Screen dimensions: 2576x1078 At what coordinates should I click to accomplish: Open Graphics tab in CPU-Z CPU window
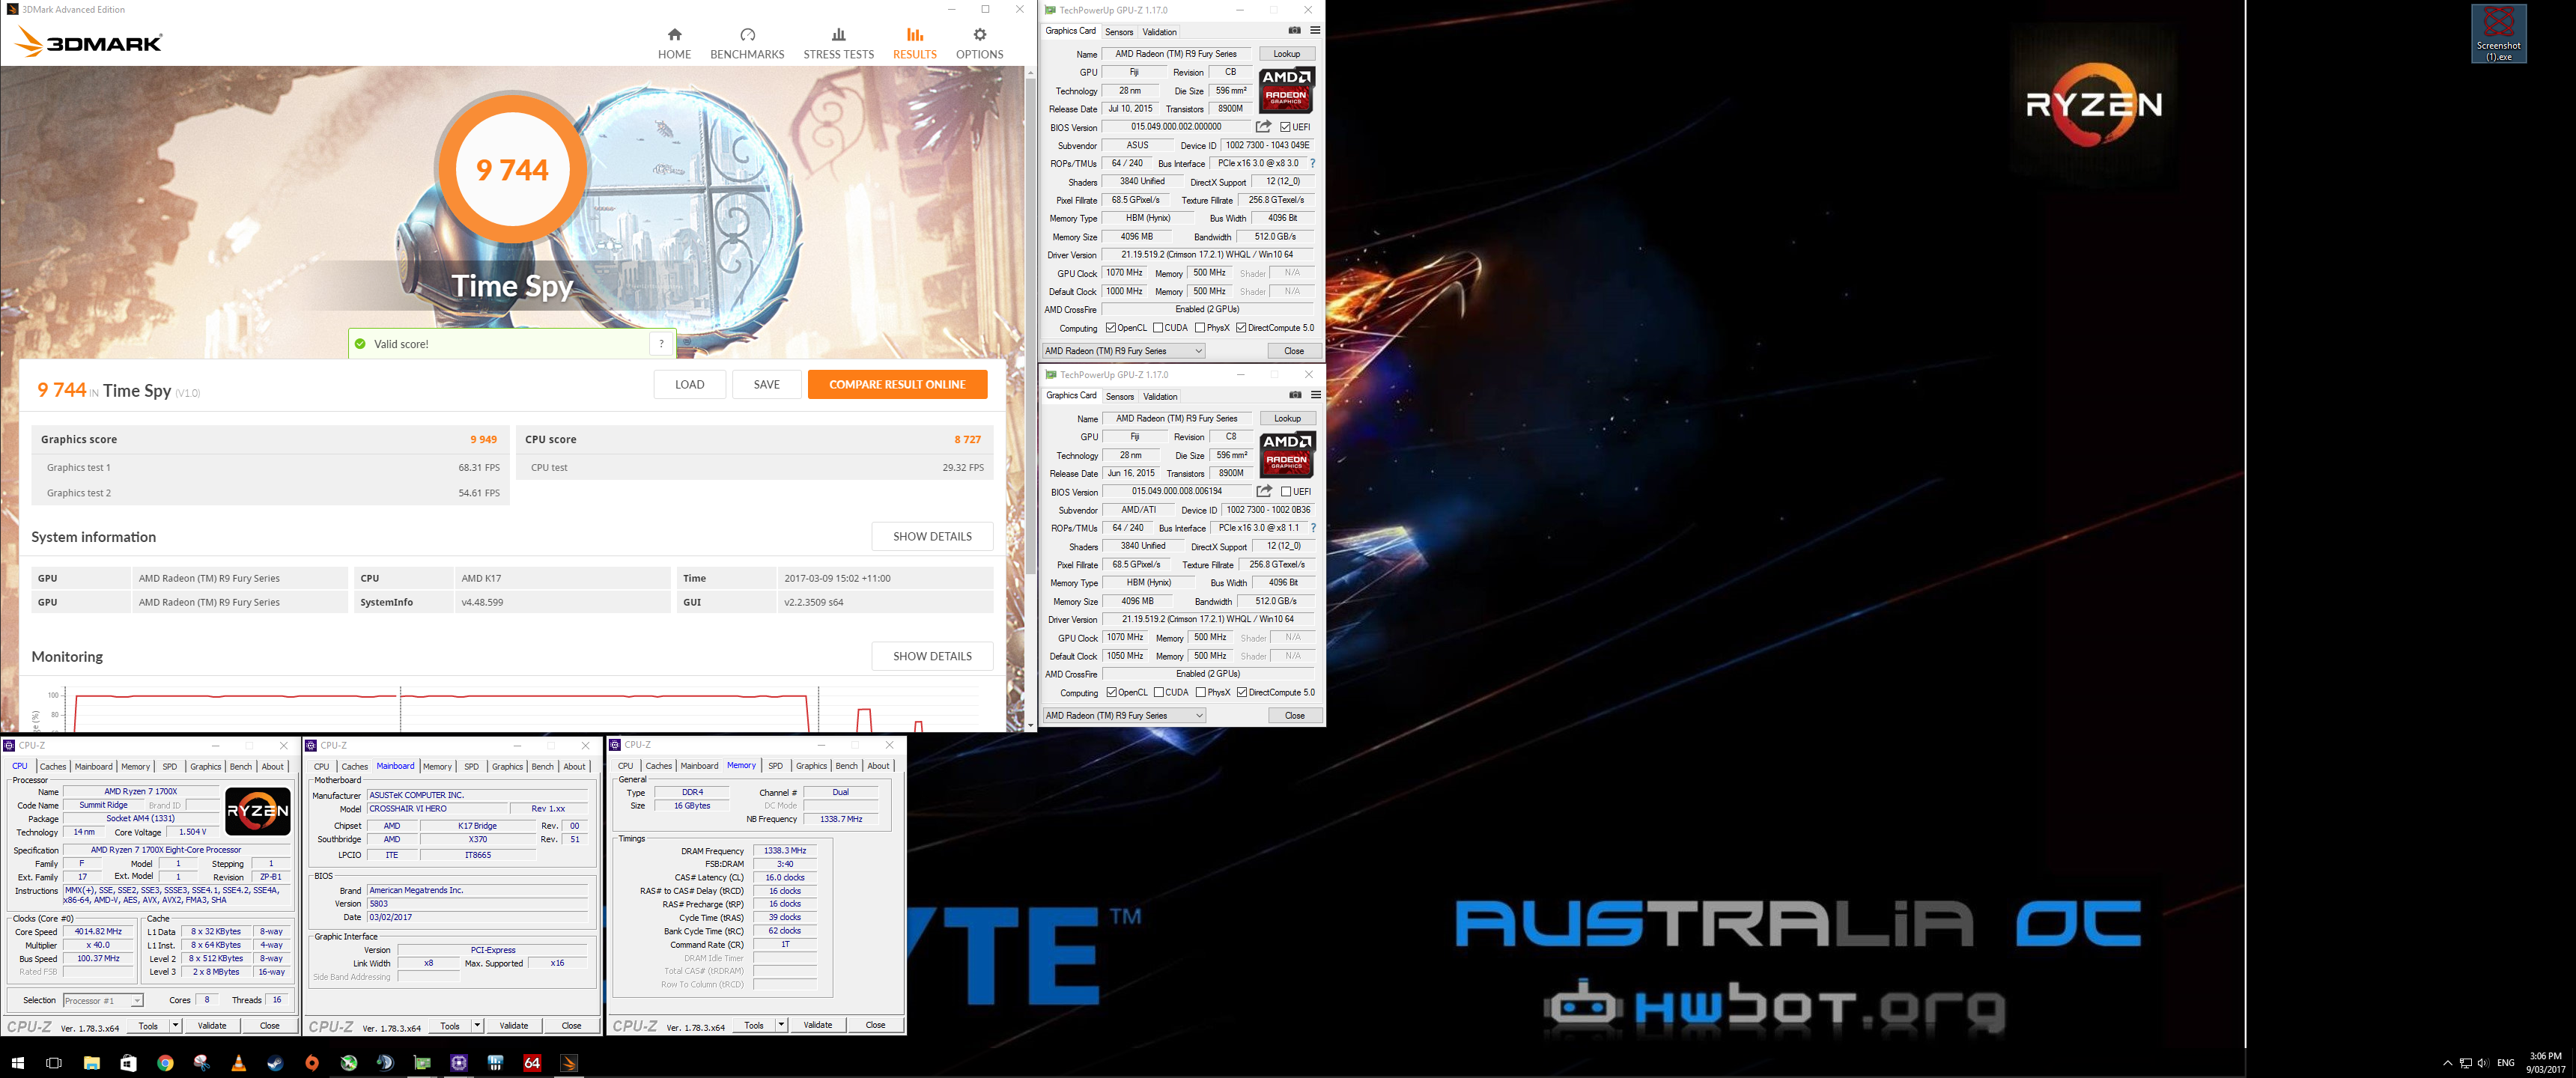(x=205, y=766)
